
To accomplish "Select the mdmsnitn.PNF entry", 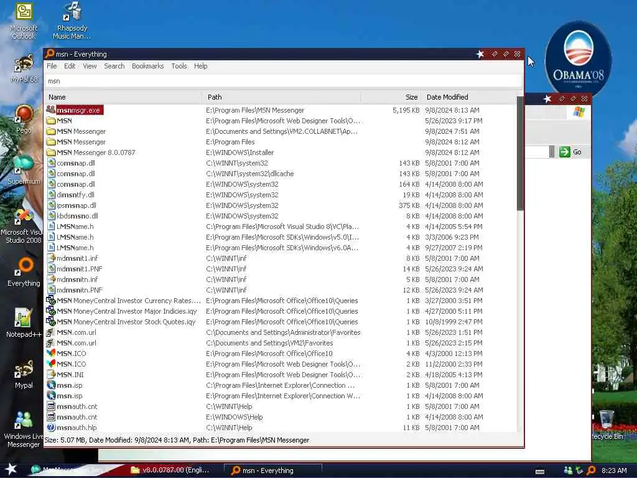I will (x=281, y=290).
